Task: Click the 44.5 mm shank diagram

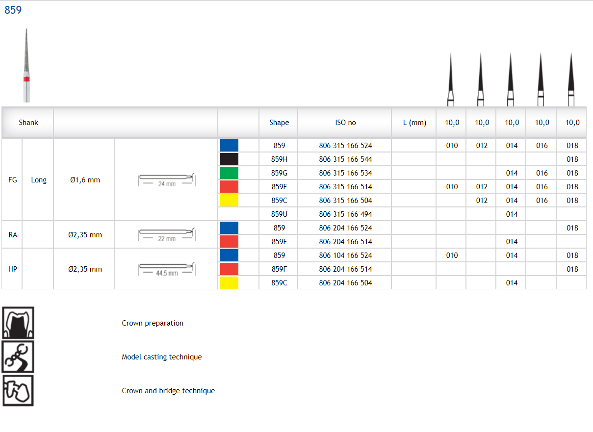Action: [167, 269]
